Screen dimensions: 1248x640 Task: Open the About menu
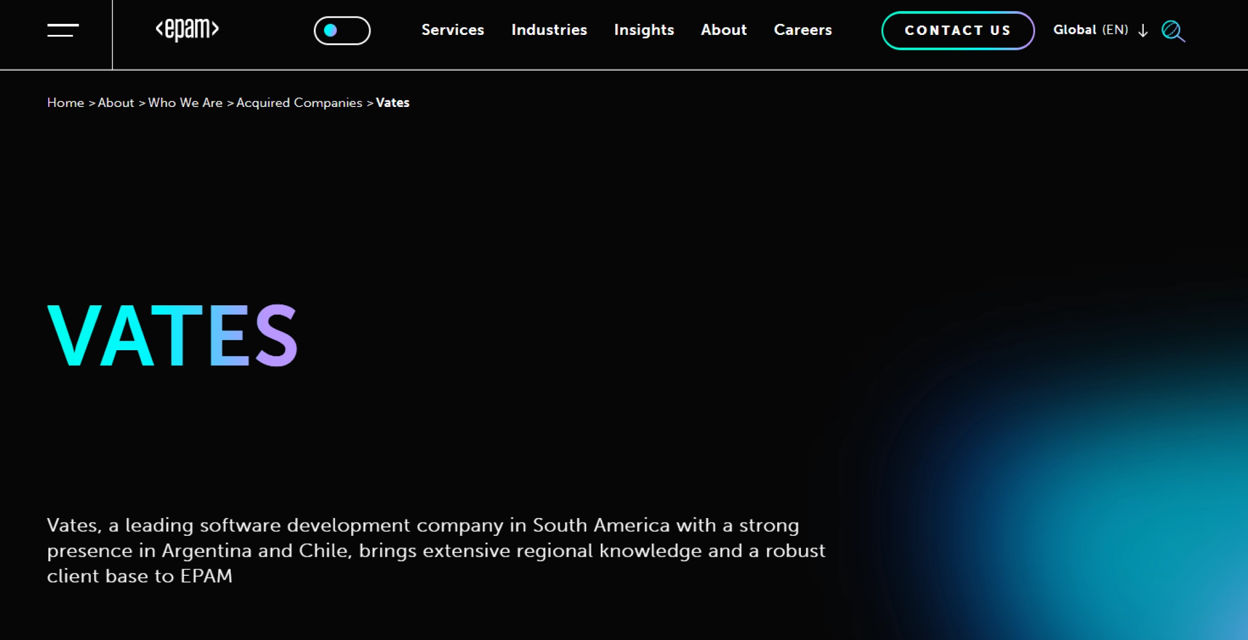[724, 30]
